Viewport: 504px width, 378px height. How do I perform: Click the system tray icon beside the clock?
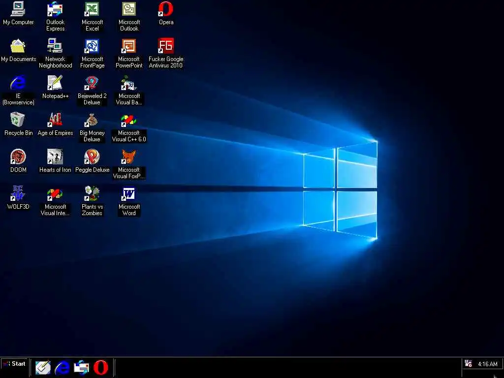point(469,364)
